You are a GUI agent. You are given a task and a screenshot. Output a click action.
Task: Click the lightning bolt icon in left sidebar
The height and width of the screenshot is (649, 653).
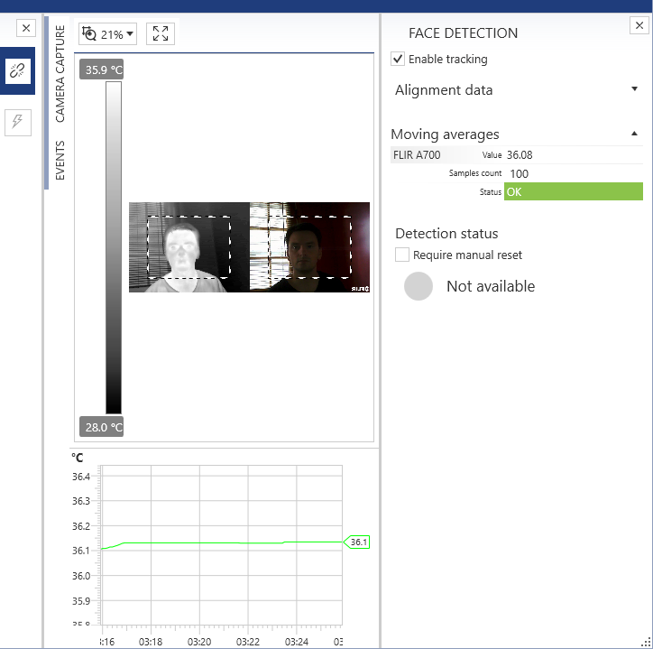17,122
